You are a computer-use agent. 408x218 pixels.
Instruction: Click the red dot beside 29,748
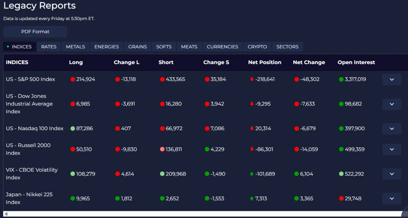coord(341,198)
